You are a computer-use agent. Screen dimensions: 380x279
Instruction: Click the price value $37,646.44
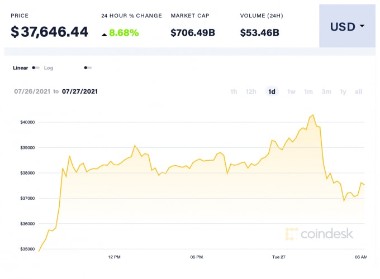coord(49,32)
